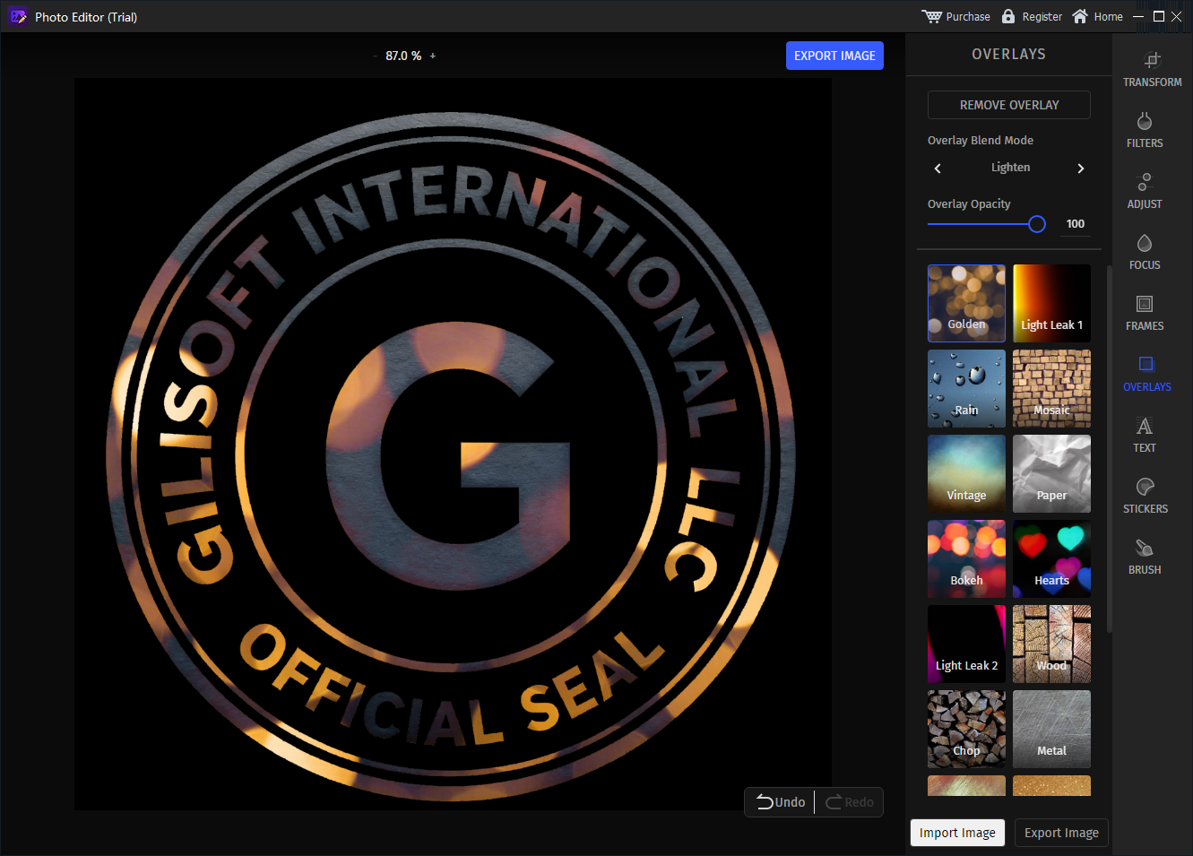Apply the Bokeh overlay
Viewport: 1193px width, 856px height.
tap(966, 558)
